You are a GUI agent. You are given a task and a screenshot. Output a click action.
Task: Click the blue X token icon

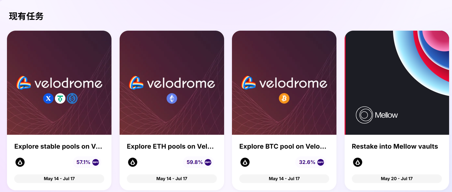48,99
